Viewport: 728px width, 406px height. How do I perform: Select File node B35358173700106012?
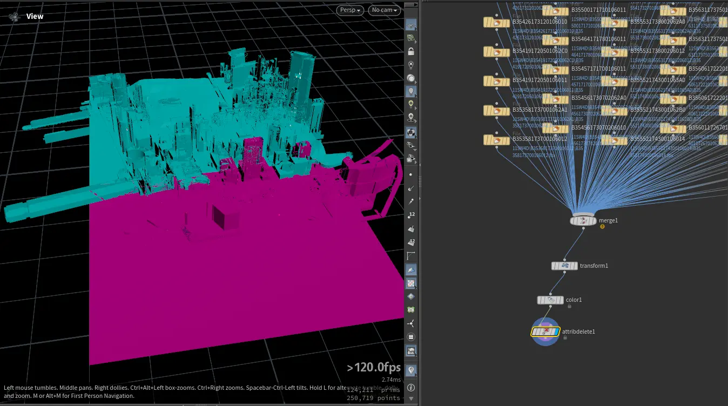click(497, 140)
